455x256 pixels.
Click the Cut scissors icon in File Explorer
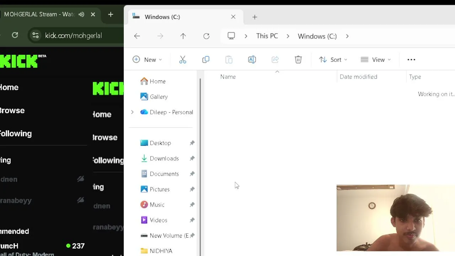click(183, 60)
